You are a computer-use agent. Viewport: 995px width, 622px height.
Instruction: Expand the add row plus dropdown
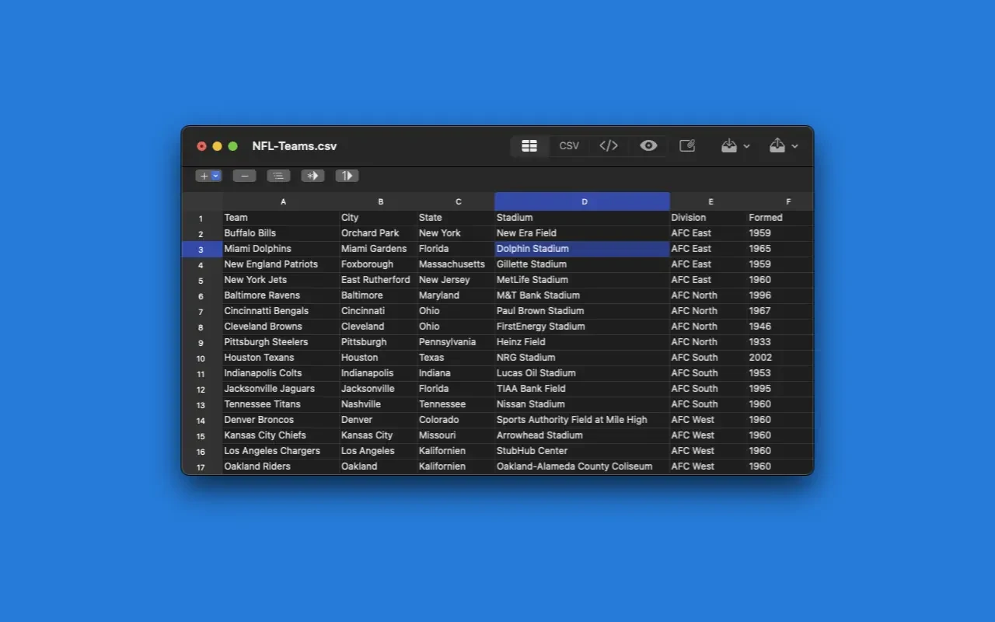click(208, 176)
